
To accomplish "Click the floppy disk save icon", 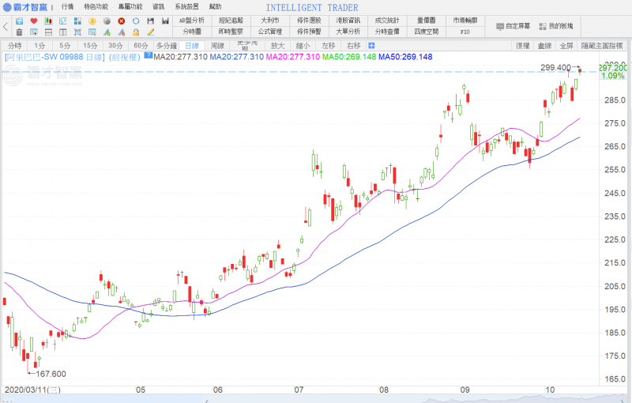I will tap(150, 21).
